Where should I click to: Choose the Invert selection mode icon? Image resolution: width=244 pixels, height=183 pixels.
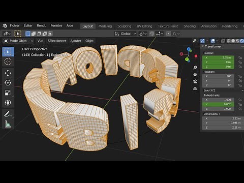coord(45,34)
